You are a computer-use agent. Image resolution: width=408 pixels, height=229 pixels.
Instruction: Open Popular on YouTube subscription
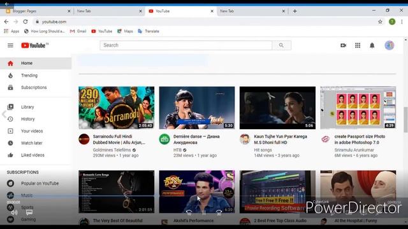[x=36, y=183]
